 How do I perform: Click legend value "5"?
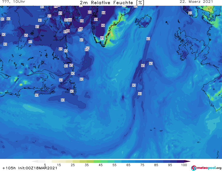point(45,165)
